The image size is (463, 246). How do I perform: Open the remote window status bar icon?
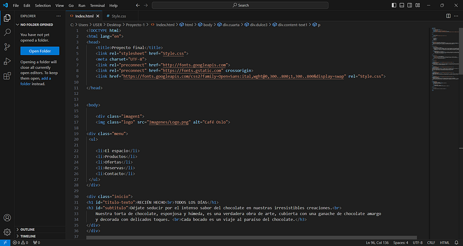click(5, 243)
